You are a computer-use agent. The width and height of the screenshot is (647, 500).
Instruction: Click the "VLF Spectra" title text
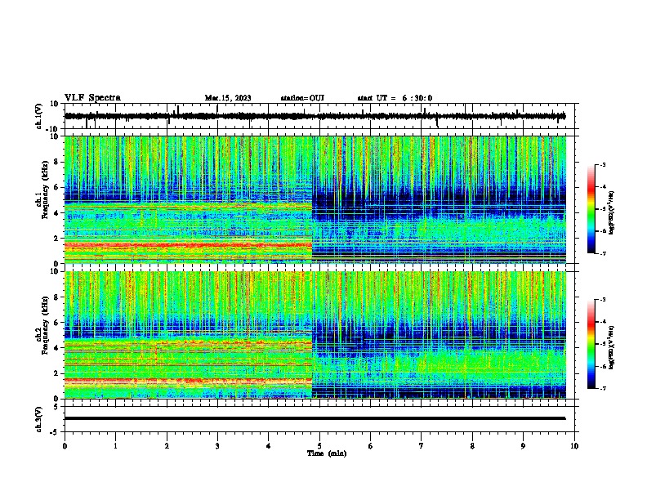click(92, 98)
